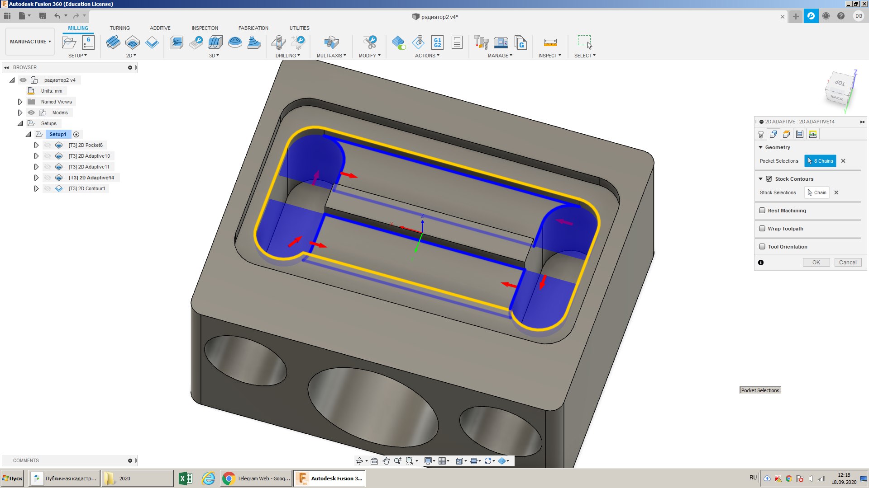Toggle visibility of Models in browser
This screenshot has width=869, height=488.
point(31,113)
